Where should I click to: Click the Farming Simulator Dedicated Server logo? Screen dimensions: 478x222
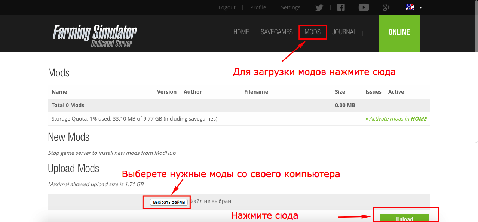pos(95,35)
